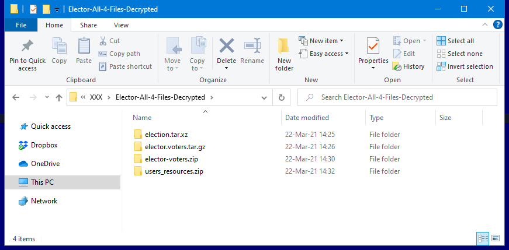Open the Help question mark icon
509x250 pixels.
[497, 25]
